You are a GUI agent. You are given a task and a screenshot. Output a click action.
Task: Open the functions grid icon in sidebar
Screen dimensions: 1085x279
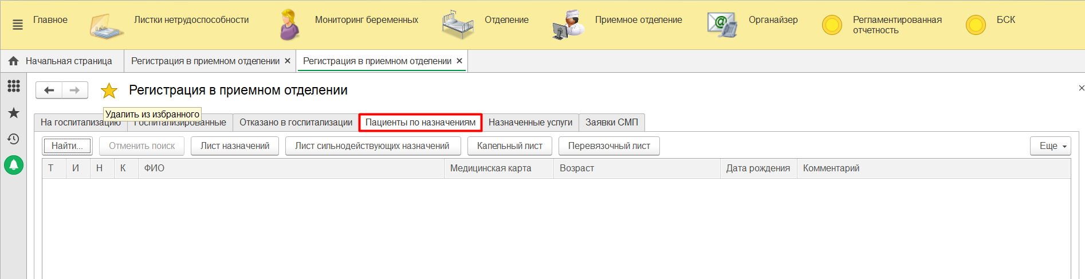pyautogui.click(x=14, y=86)
